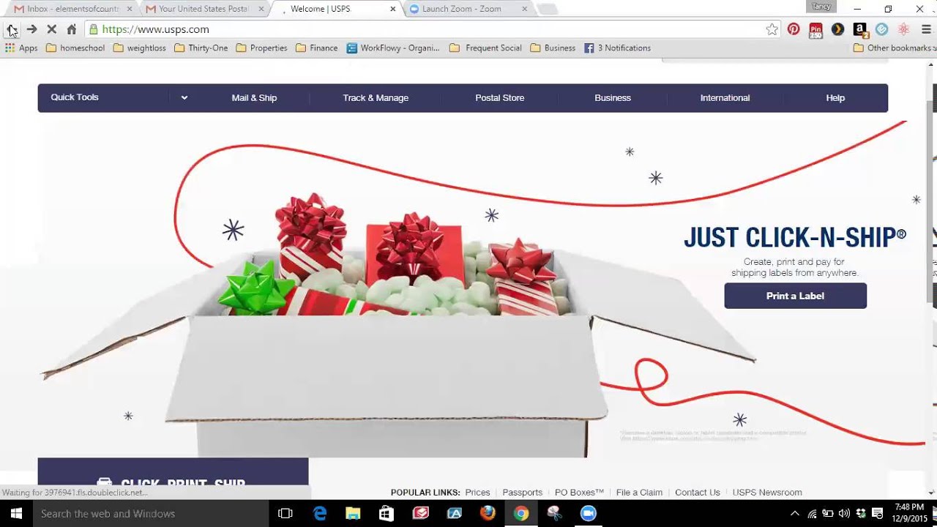937x527 pixels.
Task: Open the homeschool bookmark folder
Action: pos(75,48)
